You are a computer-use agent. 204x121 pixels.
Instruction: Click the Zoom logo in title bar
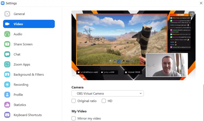[3, 3]
